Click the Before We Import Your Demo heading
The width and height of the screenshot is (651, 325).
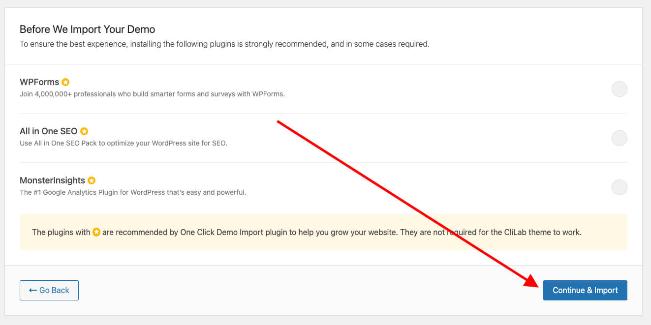[x=87, y=30]
